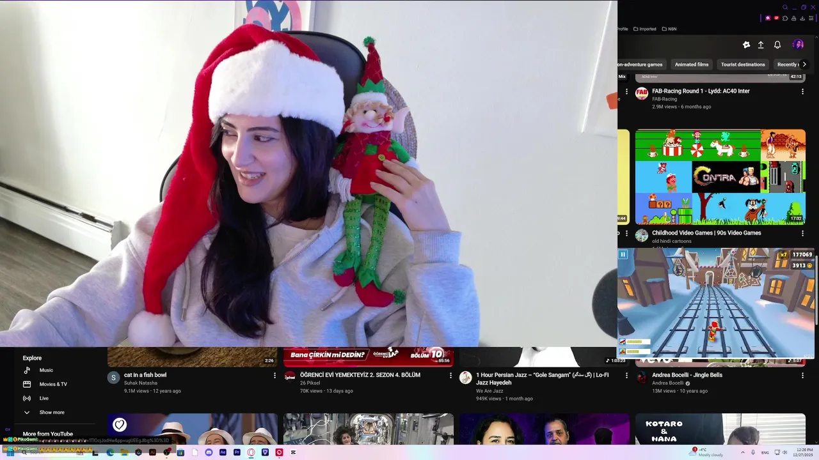819x460 pixels.
Task: Open the N8N bookmarks folder
Action: pos(669,29)
